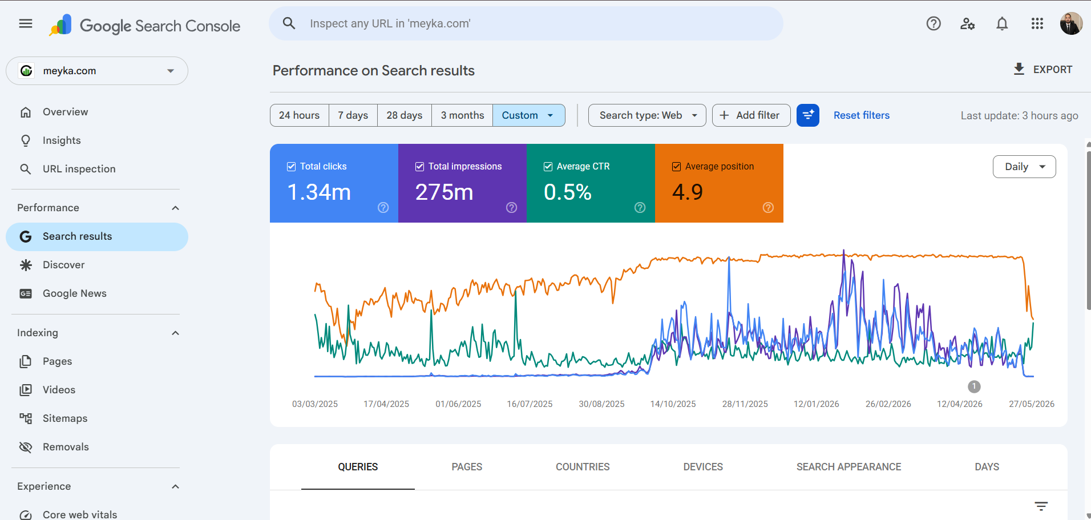Click the Discover asterisk icon
The width and height of the screenshot is (1091, 520).
[26, 265]
